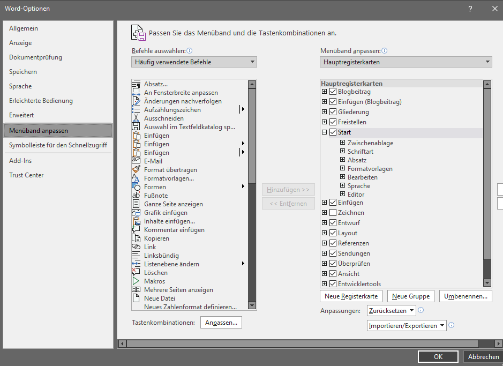Click the Änderungen nachverfolgen icon
Viewport: 503px width, 366px height.
pos(136,101)
